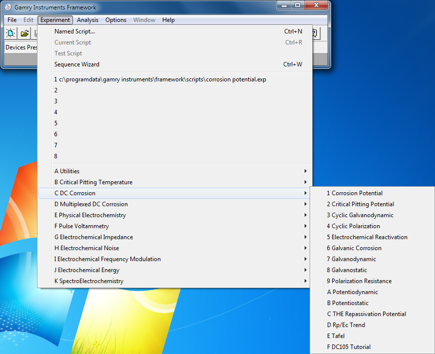Viewport: 435px width, 354px height.
Task: Expand the C DC Corrosion submenu
Action: point(174,193)
